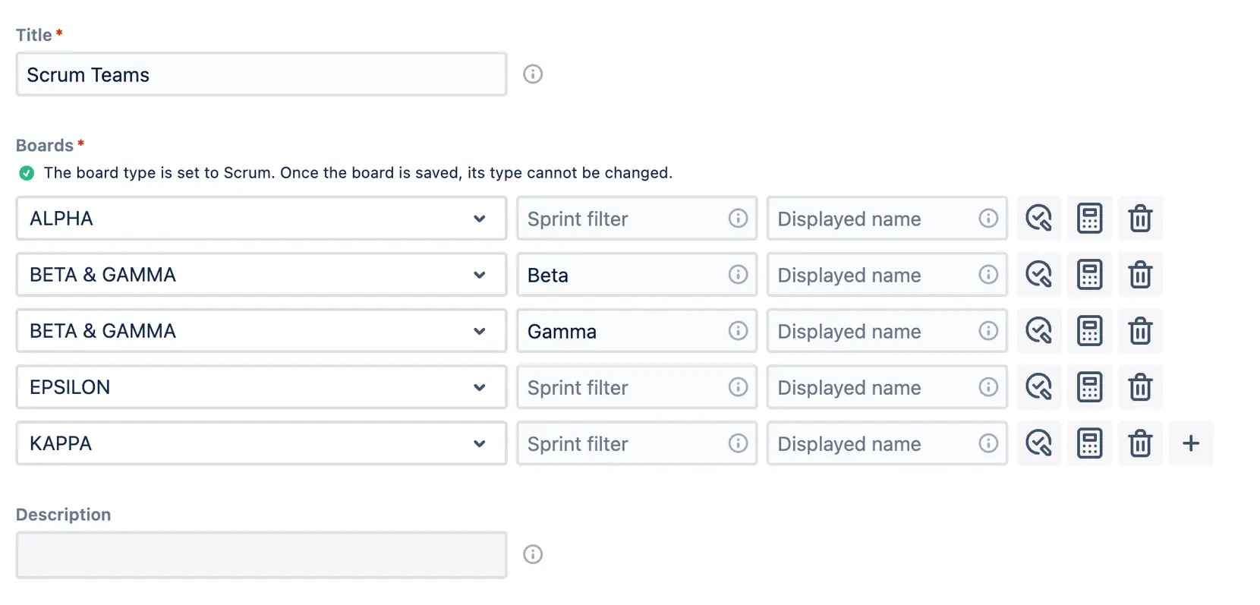The height and width of the screenshot is (605, 1260).
Task: Click the Description label
Action: (64, 515)
